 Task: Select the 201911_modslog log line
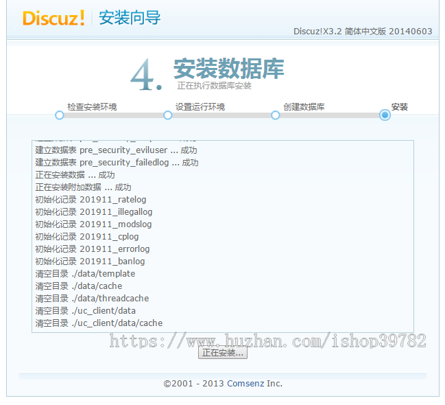(x=93, y=224)
